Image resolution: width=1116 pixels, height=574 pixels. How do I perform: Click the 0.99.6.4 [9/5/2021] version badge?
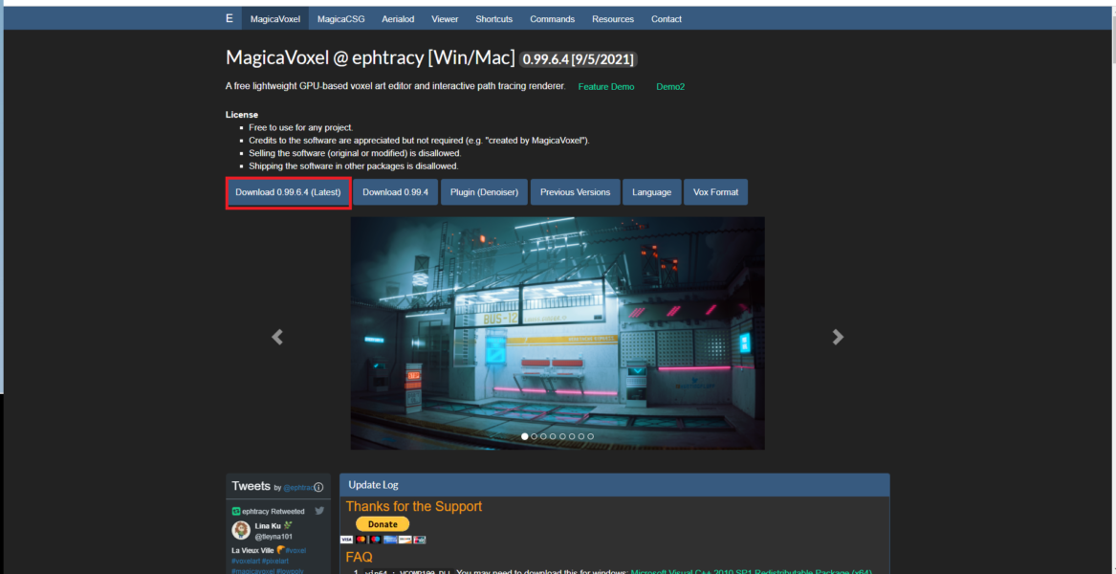point(579,59)
